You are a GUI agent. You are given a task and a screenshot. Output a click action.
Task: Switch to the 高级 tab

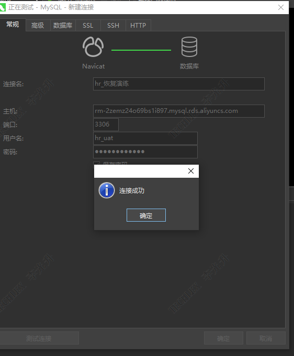(38, 25)
